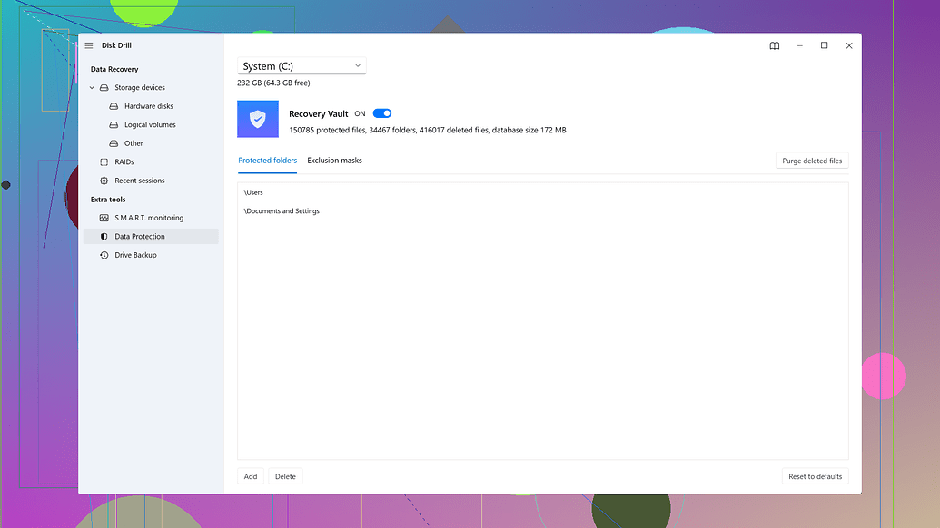
Task: Collapse the Storage devices tree
Action: tap(91, 87)
